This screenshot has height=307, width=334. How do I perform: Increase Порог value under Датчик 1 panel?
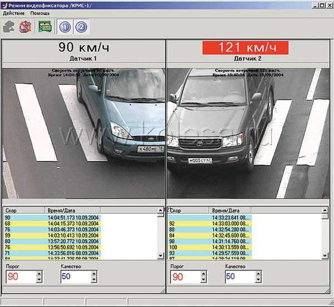pyautogui.click(x=38, y=274)
